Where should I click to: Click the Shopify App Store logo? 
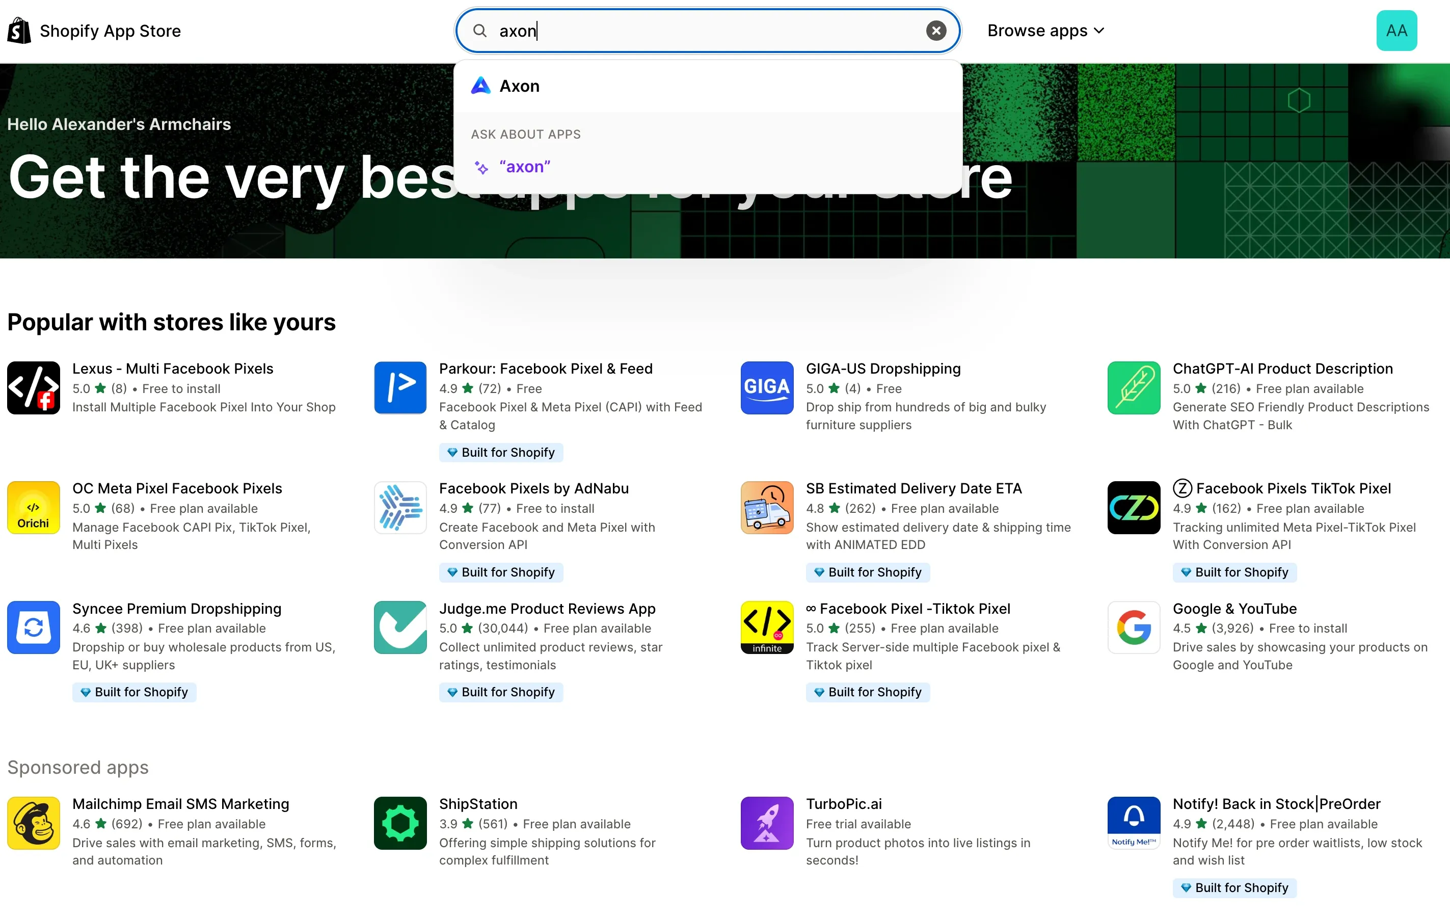pyautogui.click(x=19, y=30)
